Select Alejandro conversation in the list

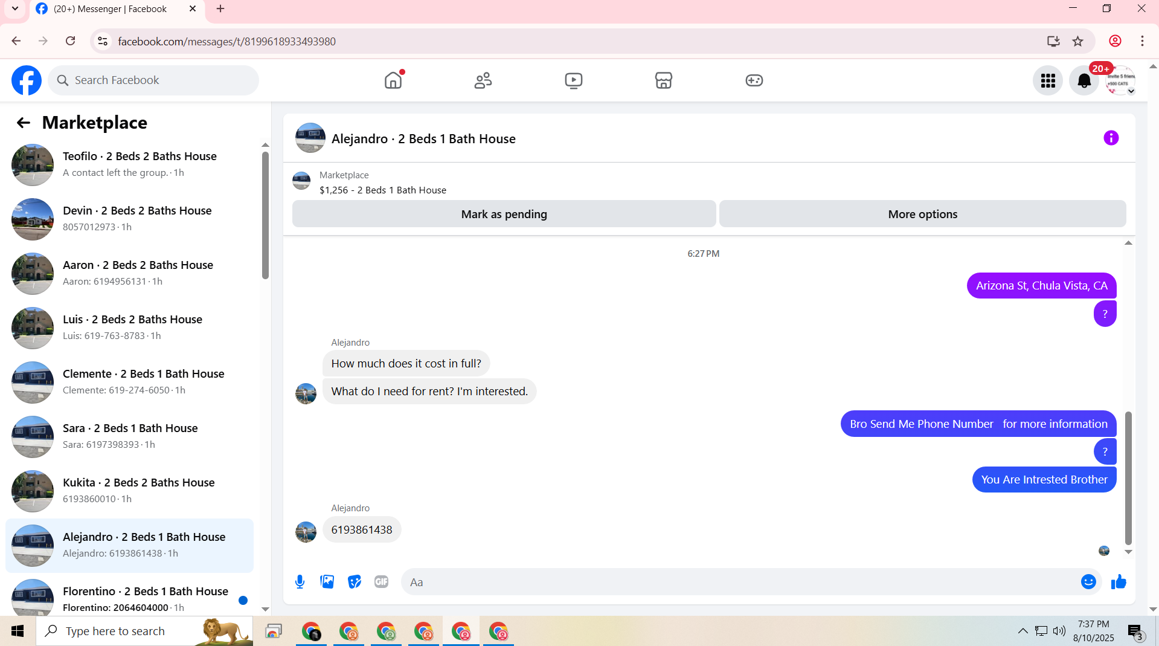pyautogui.click(x=129, y=545)
